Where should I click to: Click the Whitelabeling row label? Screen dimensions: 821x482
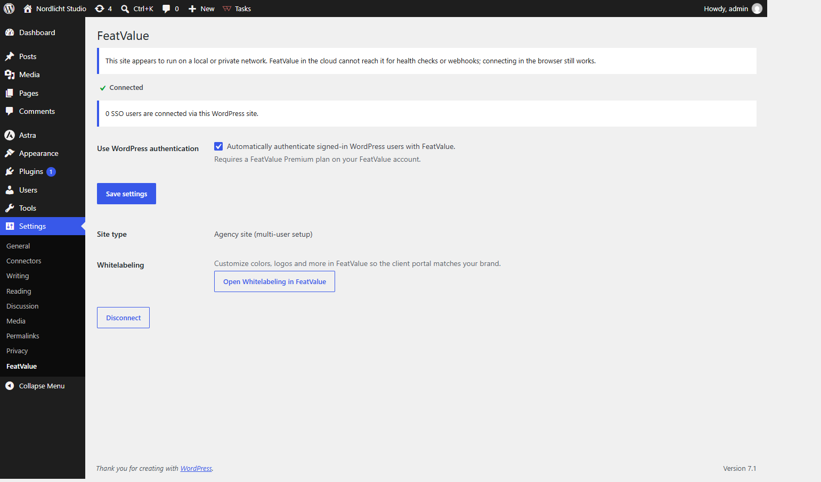tap(120, 265)
